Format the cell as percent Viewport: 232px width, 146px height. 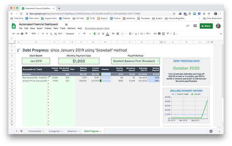[47, 34]
